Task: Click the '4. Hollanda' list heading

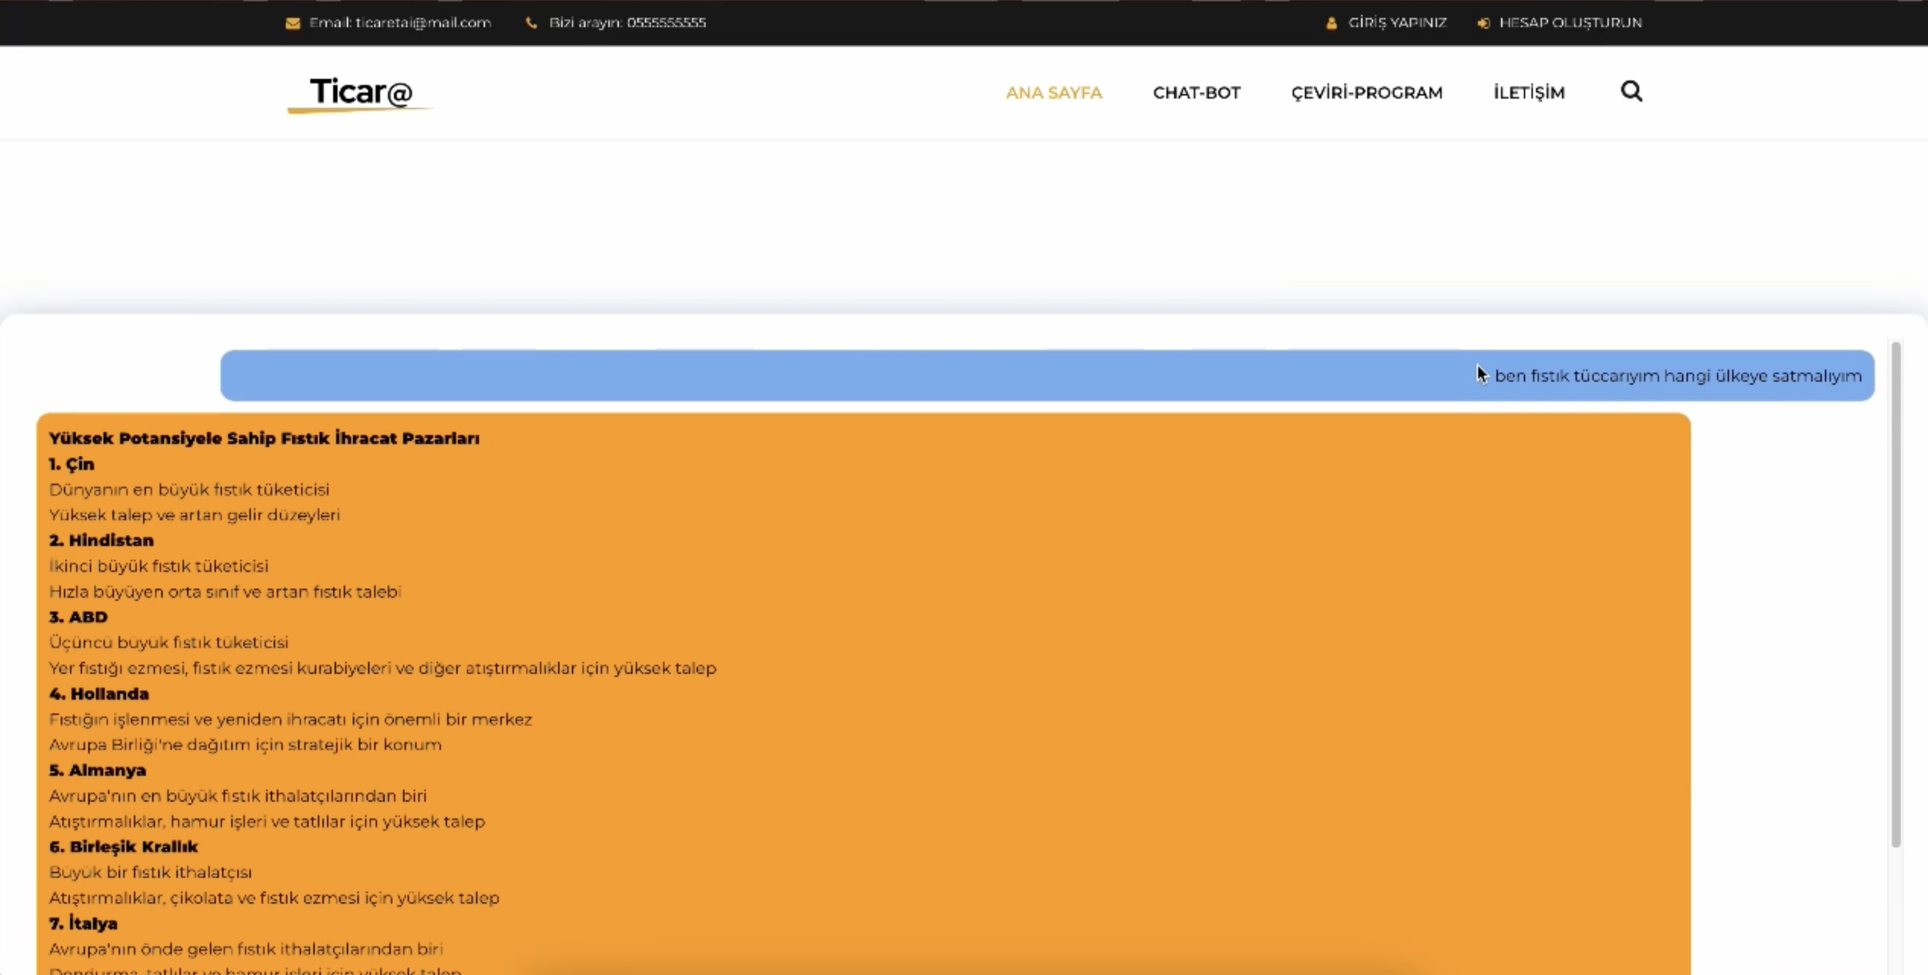Action: (99, 694)
